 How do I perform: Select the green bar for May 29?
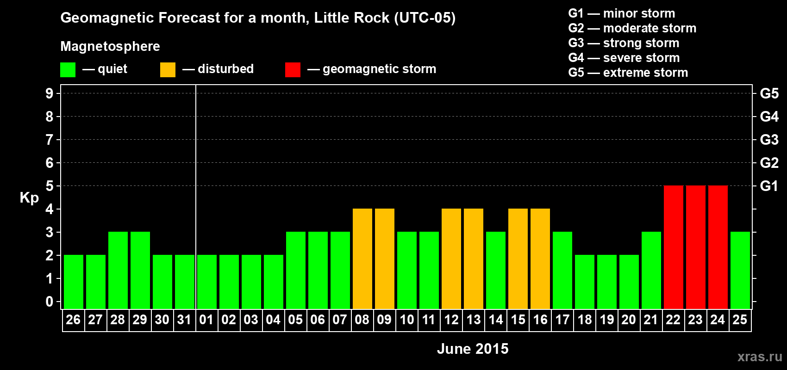pos(140,270)
